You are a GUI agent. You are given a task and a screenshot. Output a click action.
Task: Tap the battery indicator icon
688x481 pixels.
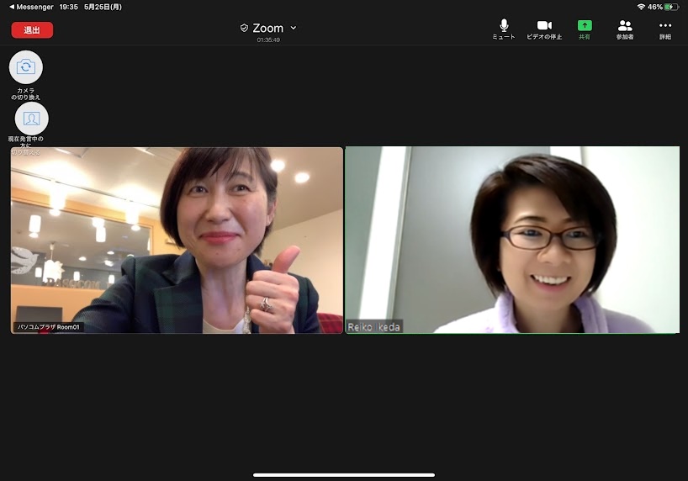pyautogui.click(x=671, y=7)
